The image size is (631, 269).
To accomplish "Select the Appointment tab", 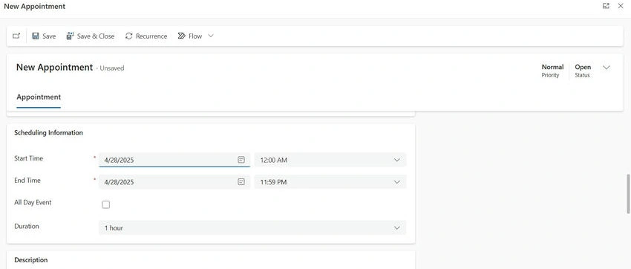I will point(39,97).
